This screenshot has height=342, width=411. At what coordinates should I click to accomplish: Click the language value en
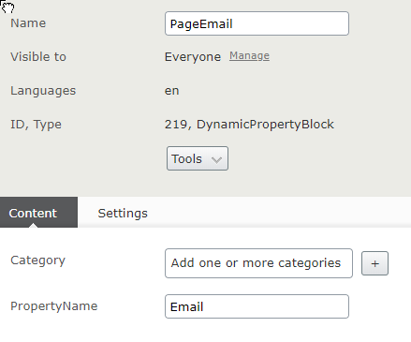(172, 91)
